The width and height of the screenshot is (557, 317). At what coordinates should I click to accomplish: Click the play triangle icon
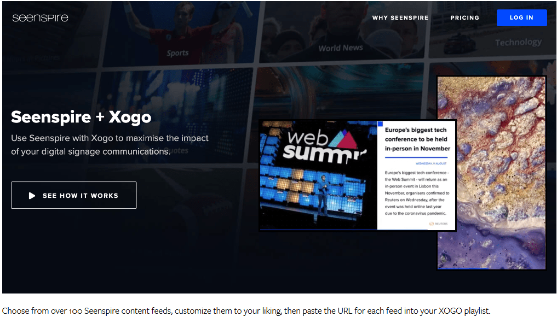[32, 196]
